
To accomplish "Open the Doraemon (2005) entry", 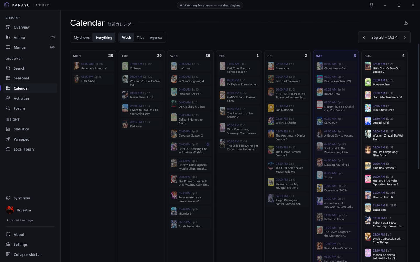I will click(x=336, y=188).
